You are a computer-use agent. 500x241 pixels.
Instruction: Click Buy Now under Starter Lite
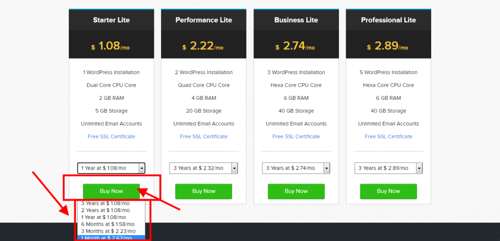[111, 191]
